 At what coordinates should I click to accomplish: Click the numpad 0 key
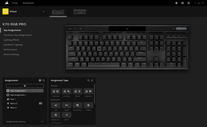pos(171,64)
